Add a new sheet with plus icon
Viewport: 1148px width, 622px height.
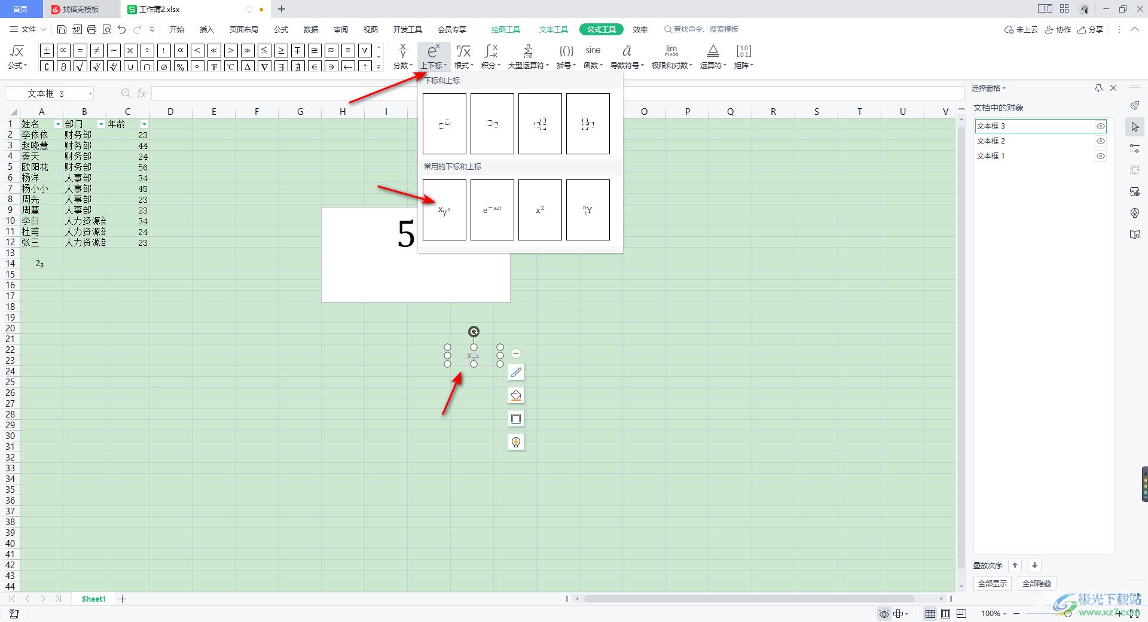tap(123, 599)
